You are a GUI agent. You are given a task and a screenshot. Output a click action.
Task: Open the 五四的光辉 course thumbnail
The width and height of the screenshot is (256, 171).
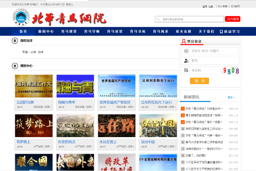pos(34,86)
